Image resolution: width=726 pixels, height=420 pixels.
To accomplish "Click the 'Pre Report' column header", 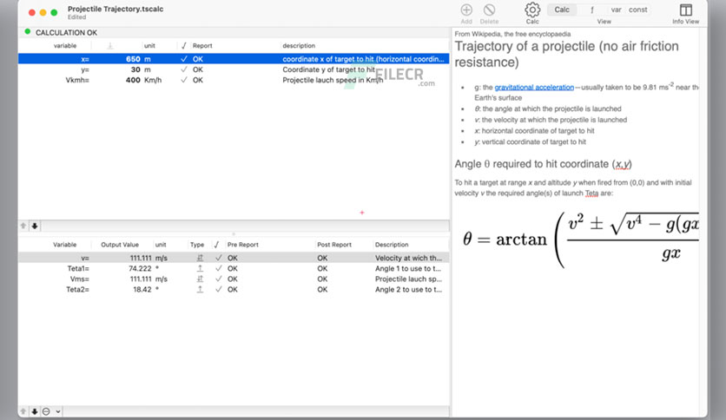I will pyautogui.click(x=242, y=245).
